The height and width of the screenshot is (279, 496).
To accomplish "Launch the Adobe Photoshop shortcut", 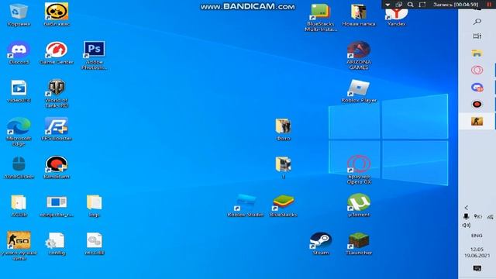I will click(x=95, y=55).
